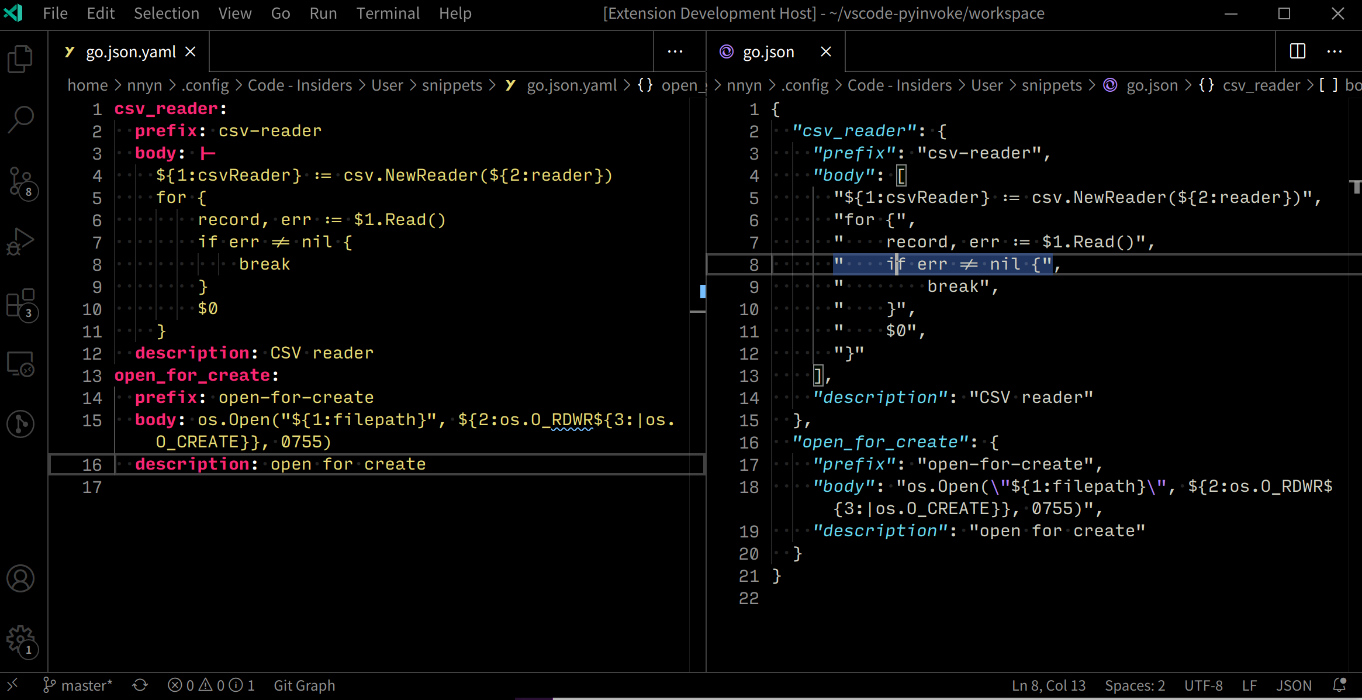Click the sync changes icon in status bar
This screenshot has height=700, width=1362.
tap(140, 685)
